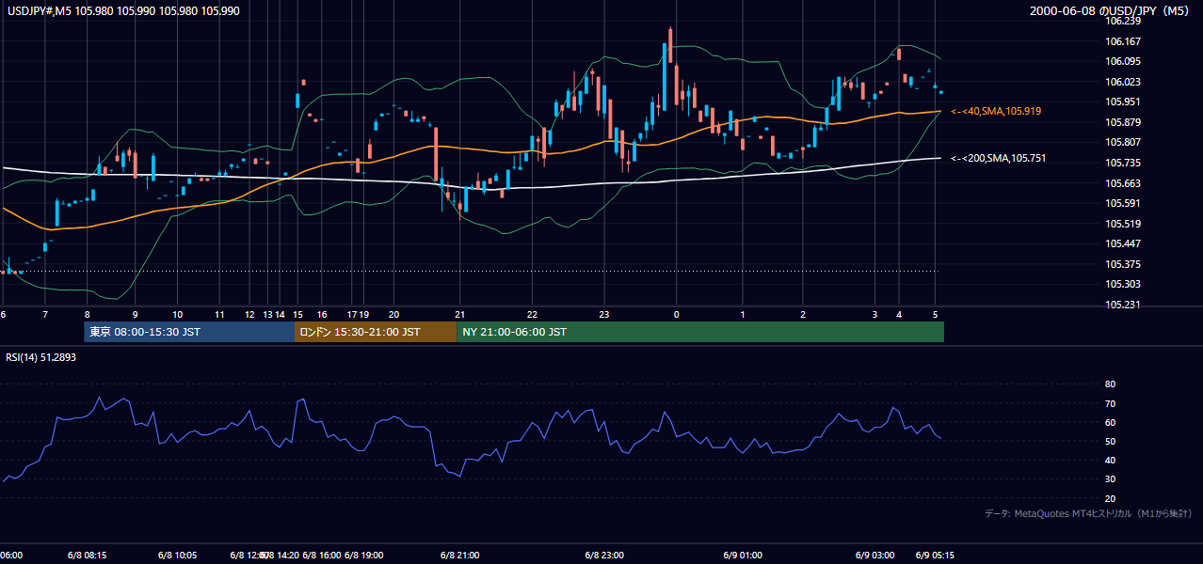Click the 6/8 08:15 bottom time label
The height and width of the screenshot is (564, 1203).
pyautogui.click(x=87, y=555)
